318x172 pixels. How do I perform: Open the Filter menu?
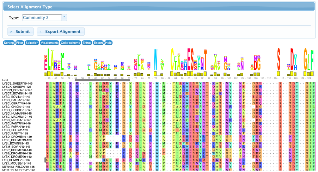click(x=20, y=43)
